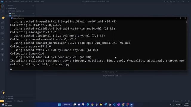This screenshot has width=191, height=107.
Task: Open Remote Explorer in the activity bar
Action: point(3,28)
